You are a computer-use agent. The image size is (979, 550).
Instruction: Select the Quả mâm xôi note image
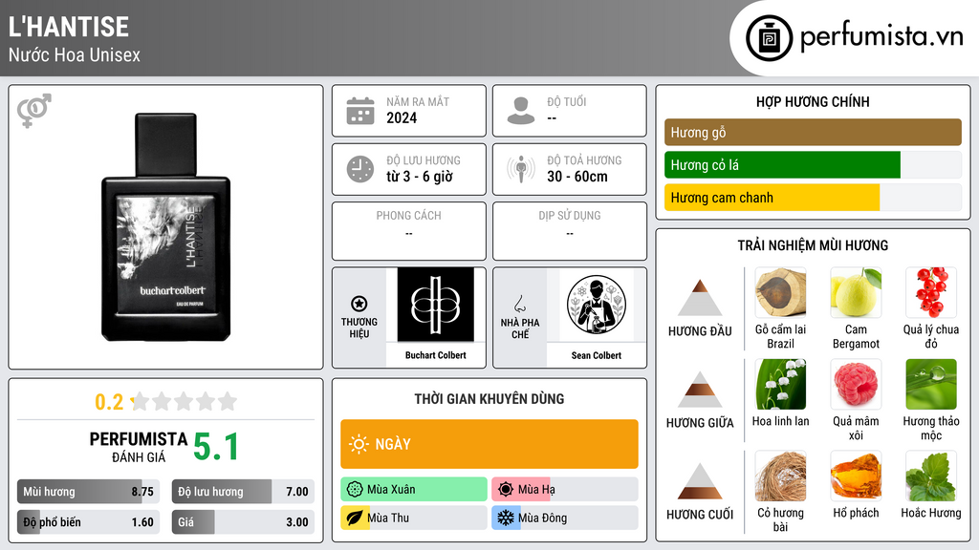(856, 384)
